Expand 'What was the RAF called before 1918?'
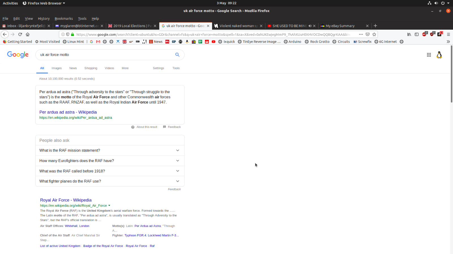453x254 pixels. [110, 171]
